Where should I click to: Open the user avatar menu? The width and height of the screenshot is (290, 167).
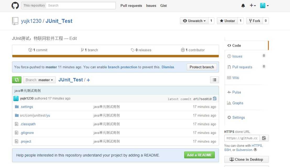coord(264,6)
